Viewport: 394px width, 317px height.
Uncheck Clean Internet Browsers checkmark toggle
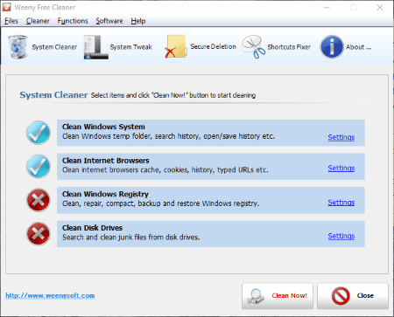tap(39, 167)
